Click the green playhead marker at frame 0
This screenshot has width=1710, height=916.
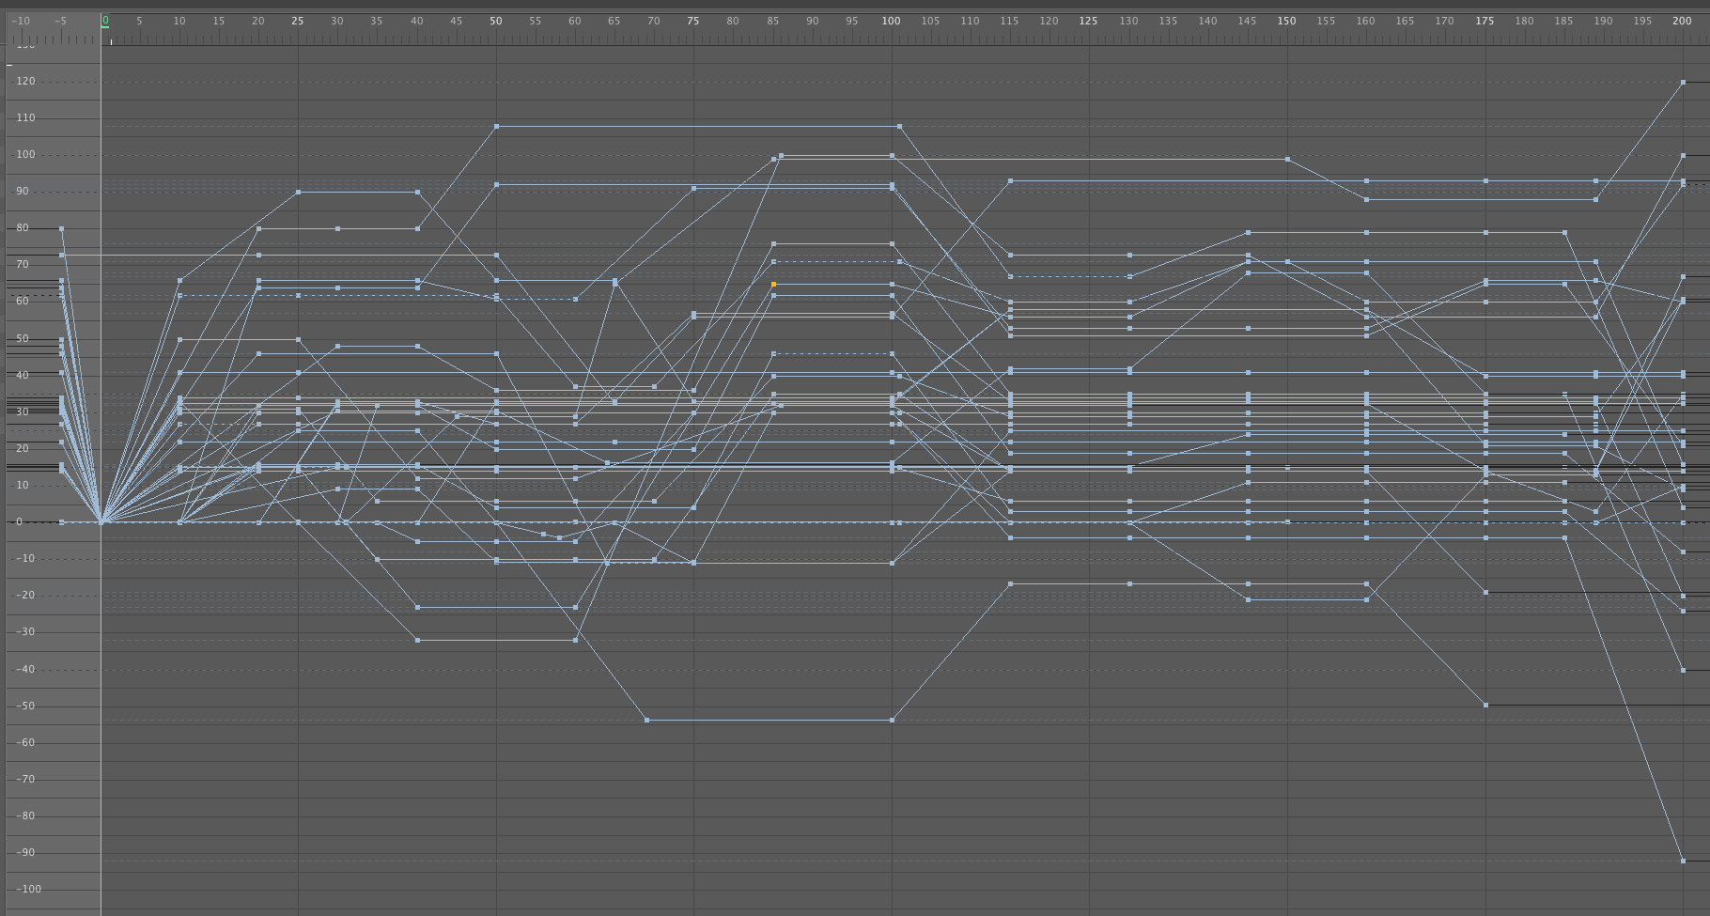point(105,21)
